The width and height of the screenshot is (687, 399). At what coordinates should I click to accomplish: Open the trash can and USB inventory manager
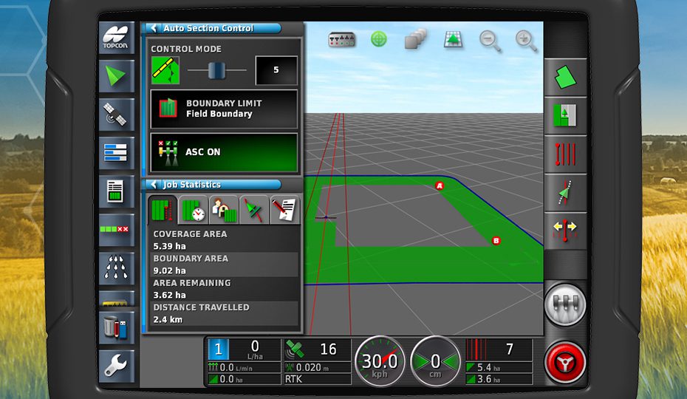[x=116, y=328]
